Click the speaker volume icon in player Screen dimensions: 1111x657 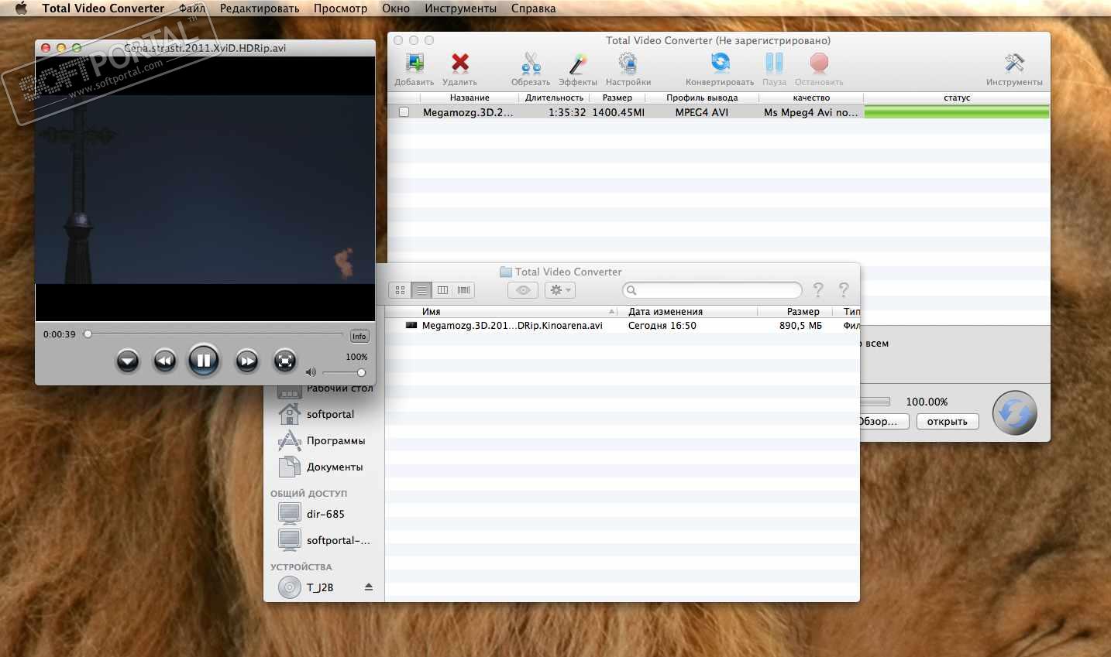(x=311, y=372)
